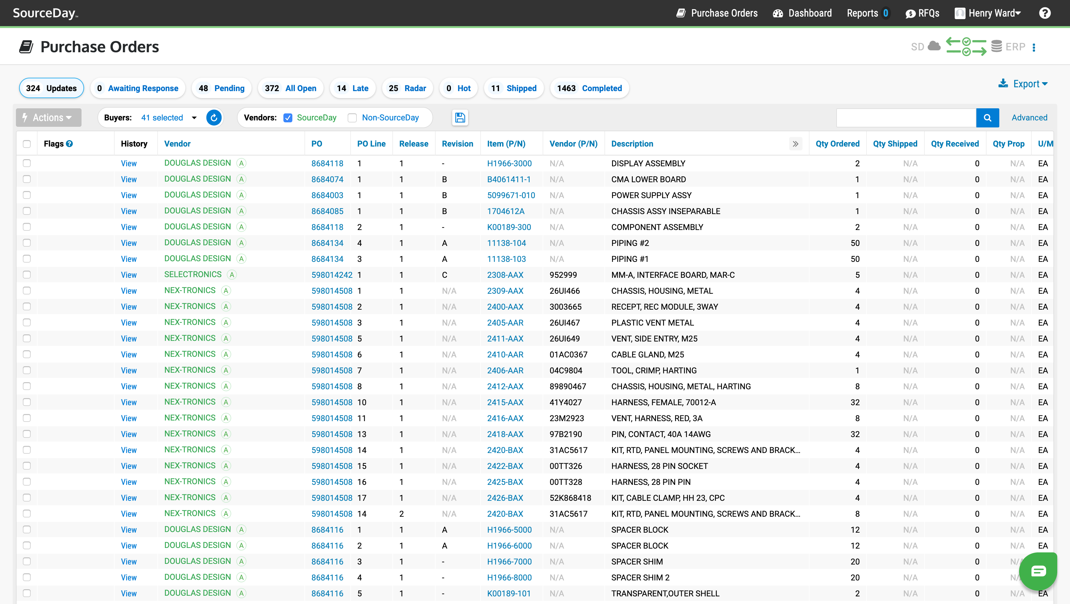Click the SD to ERP sync arrows icon
This screenshot has height=604, width=1070.
coord(966,47)
